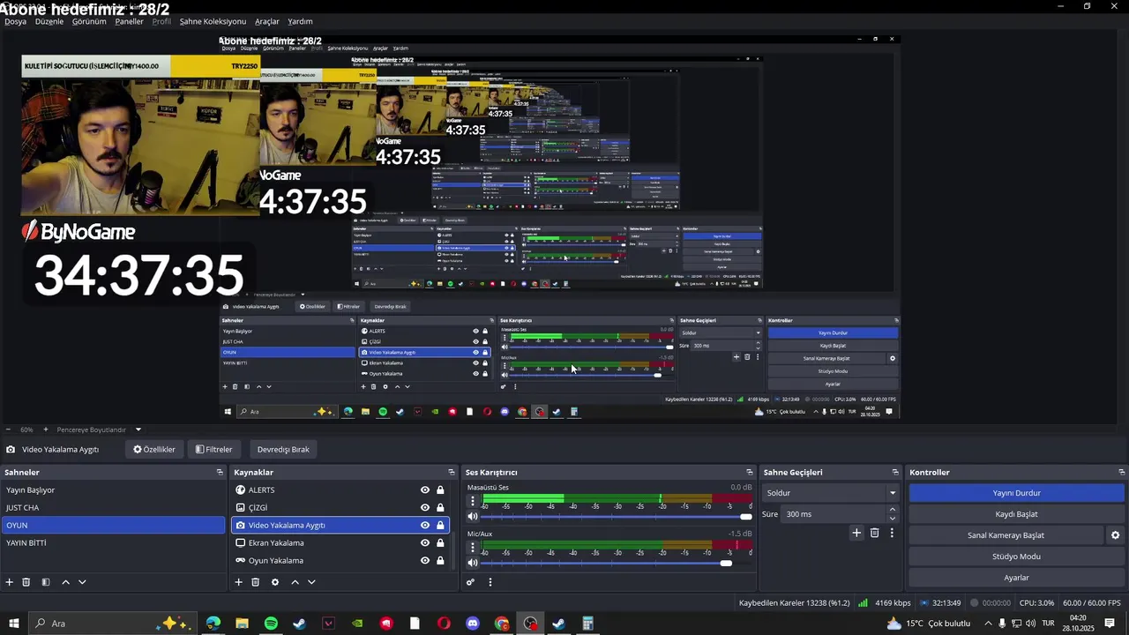Screen dimensions: 1129x635
Task: Move the scene down with the Sahneler down arrow
Action: click(x=82, y=582)
